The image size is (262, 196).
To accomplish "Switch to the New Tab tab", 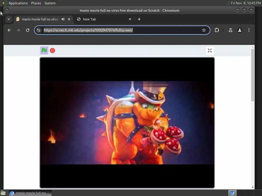I will click(x=104, y=19).
